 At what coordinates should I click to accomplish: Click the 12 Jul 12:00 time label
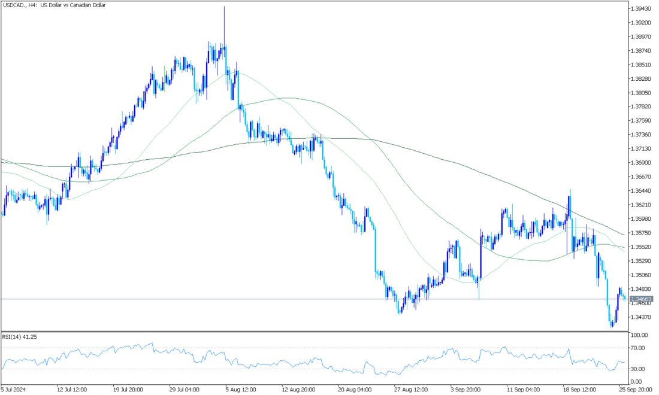(x=72, y=390)
